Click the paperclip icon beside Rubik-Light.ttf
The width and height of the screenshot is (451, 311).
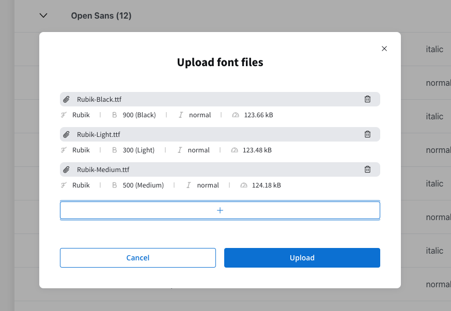tap(67, 134)
